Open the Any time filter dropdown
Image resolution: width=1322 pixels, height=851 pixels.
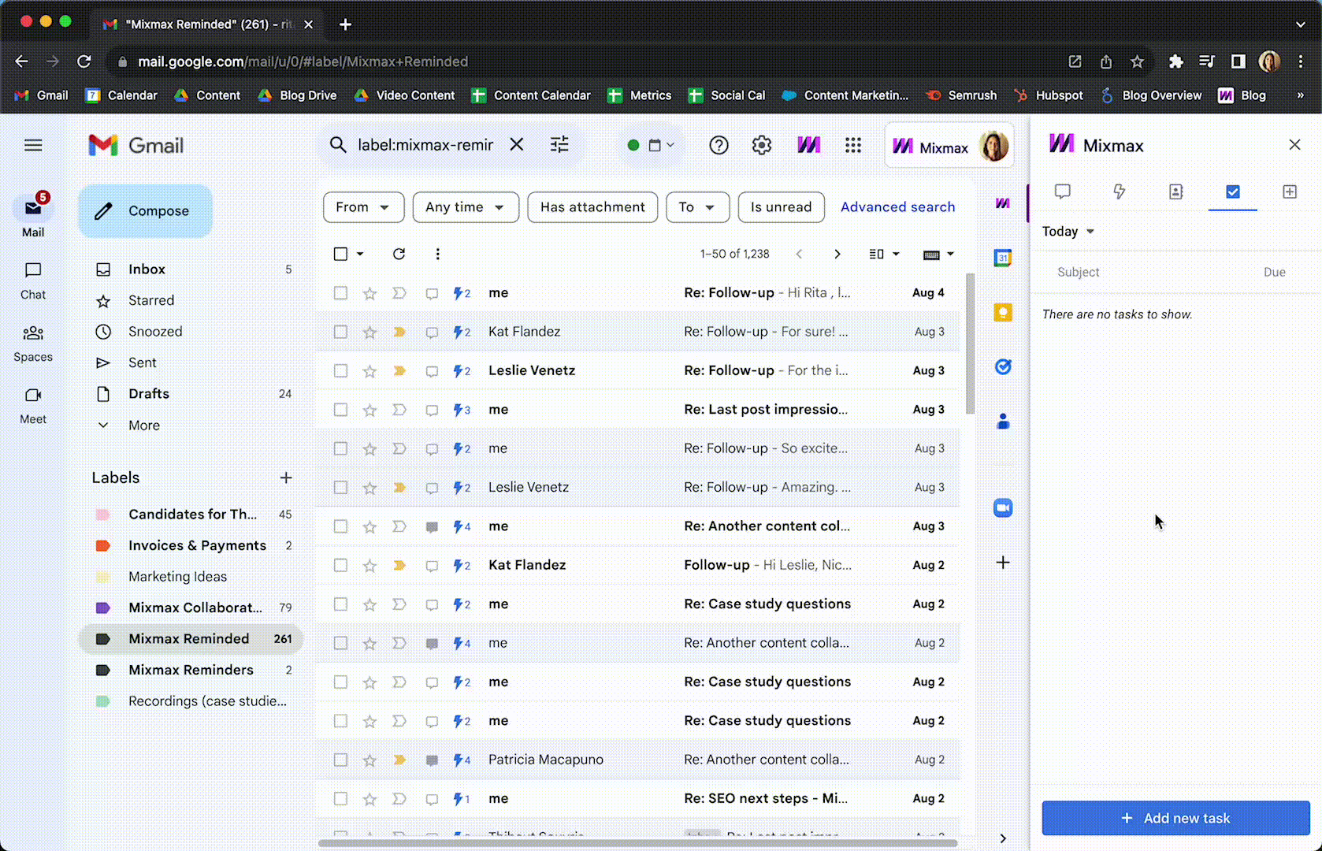click(x=465, y=207)
